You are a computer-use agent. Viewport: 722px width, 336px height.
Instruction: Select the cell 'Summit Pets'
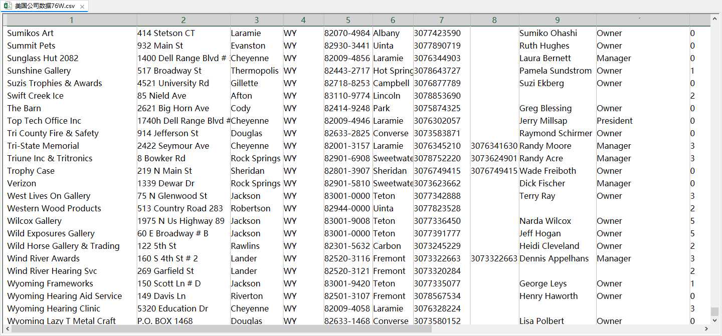click(72, 46)
